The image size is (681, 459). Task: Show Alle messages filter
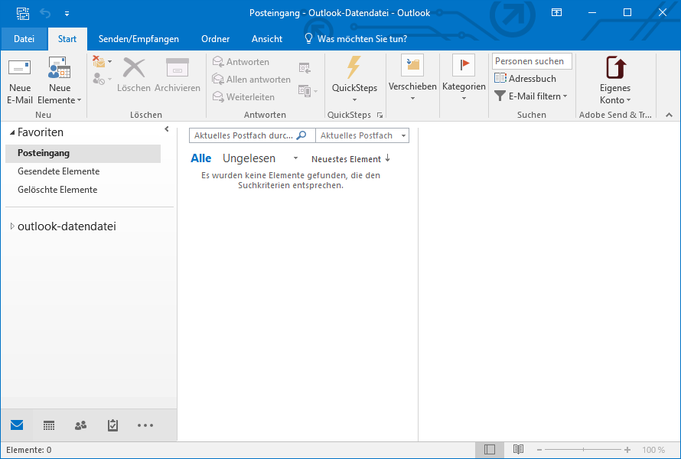click(x=200, y=158)
